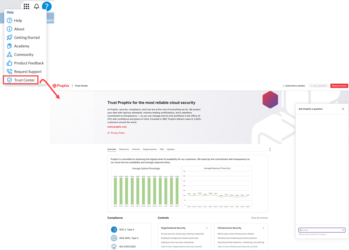Click the up-down arrows beside the tab bar
The height and width of the screenshot is (250, 349).
tap(270, 149)
